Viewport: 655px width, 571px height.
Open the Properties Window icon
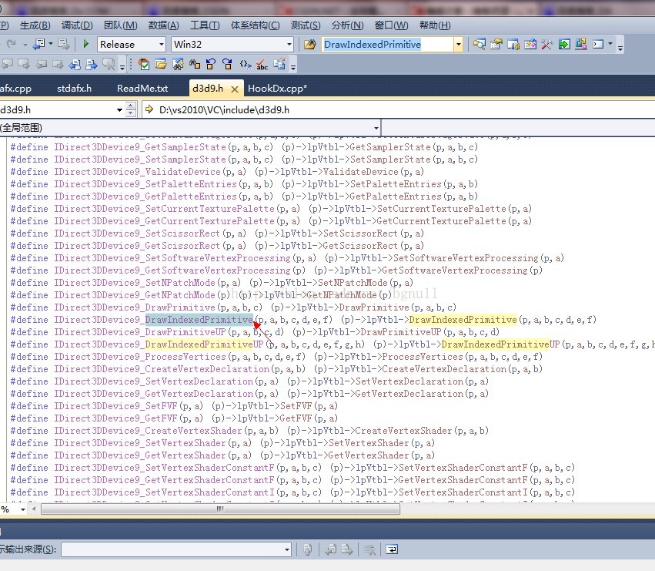pyautogui.click(x=496, y=44)
